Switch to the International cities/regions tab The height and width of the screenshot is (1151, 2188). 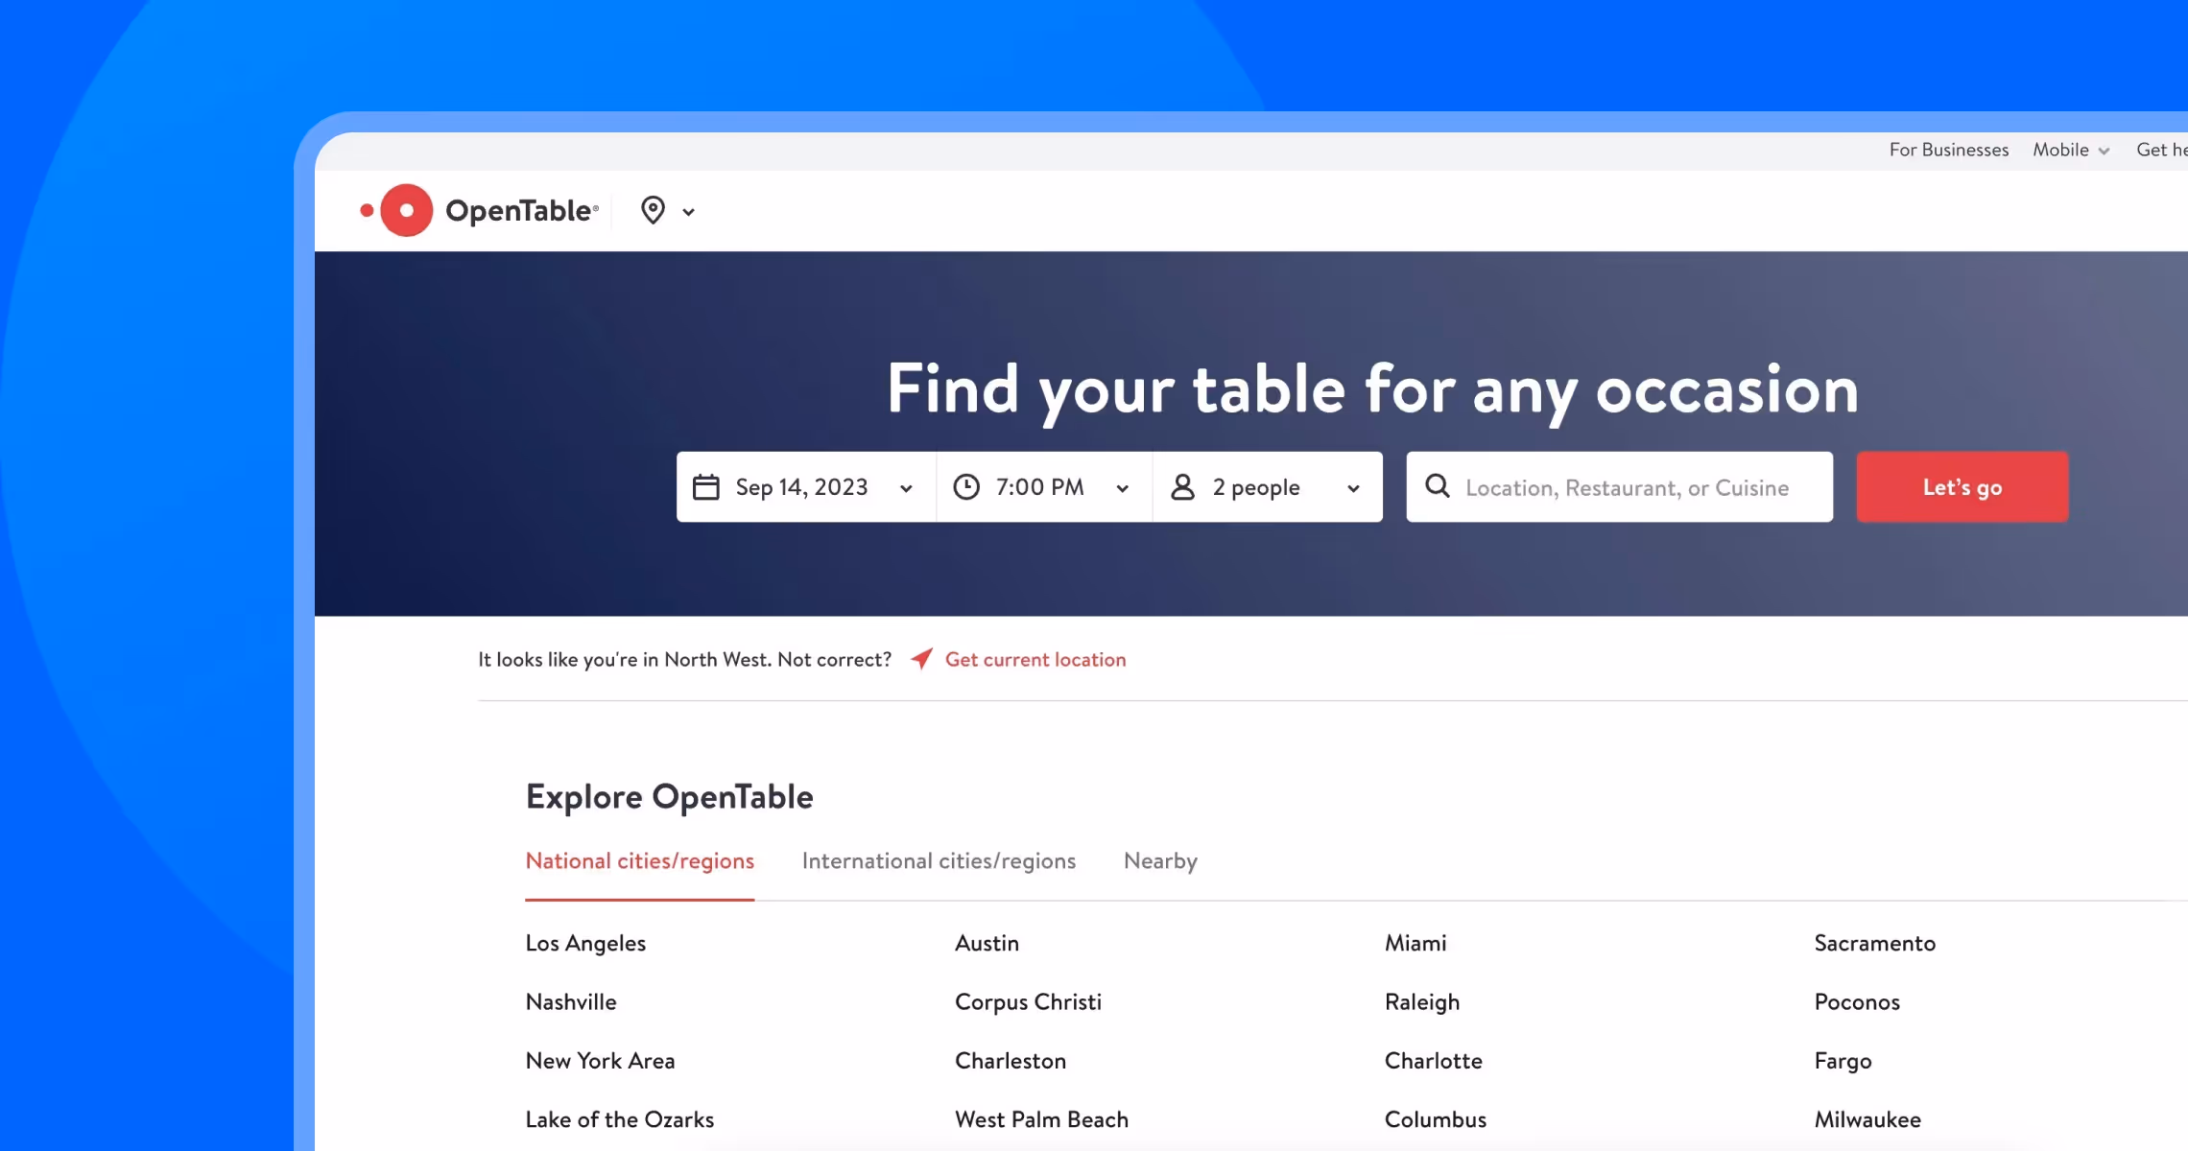(x=939, y=861)
